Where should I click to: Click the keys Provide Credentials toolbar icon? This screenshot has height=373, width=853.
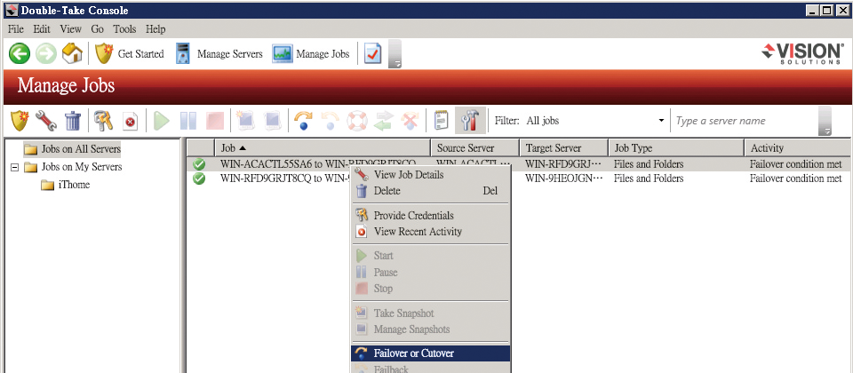click(104, 120)
